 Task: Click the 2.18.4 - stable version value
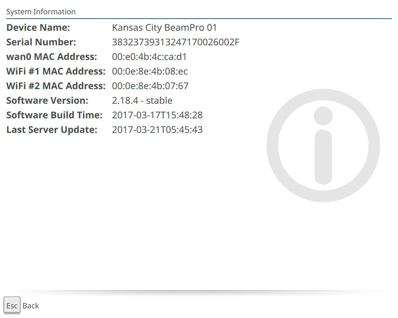point(142,101)
